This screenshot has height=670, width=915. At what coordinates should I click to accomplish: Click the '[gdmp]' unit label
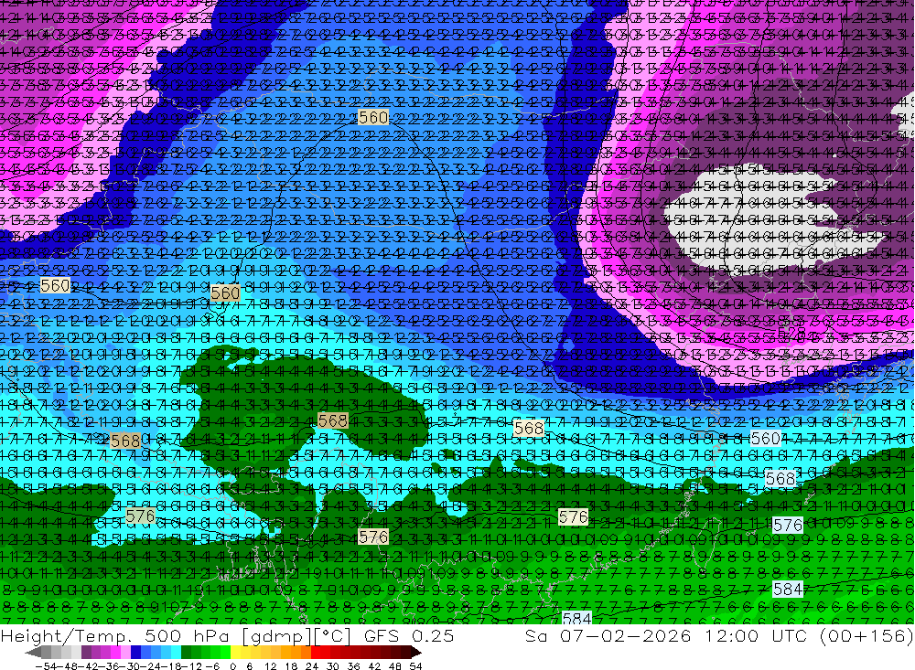click(274, 636)
